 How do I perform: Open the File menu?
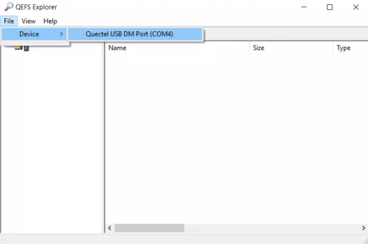tap(9, 21)
